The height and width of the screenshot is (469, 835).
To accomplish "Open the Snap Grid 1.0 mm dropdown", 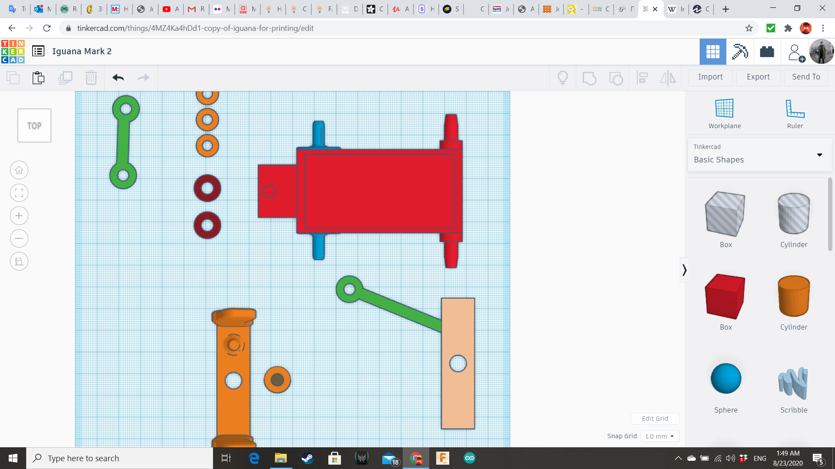I will pyautogui.click(x=659, y=436).
